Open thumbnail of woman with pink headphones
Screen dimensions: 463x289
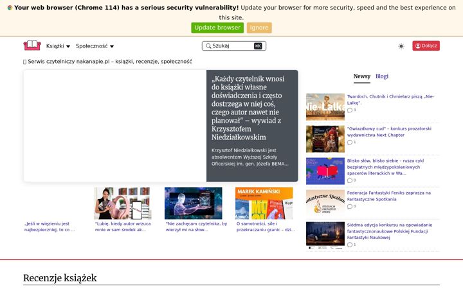pos(123,203)
